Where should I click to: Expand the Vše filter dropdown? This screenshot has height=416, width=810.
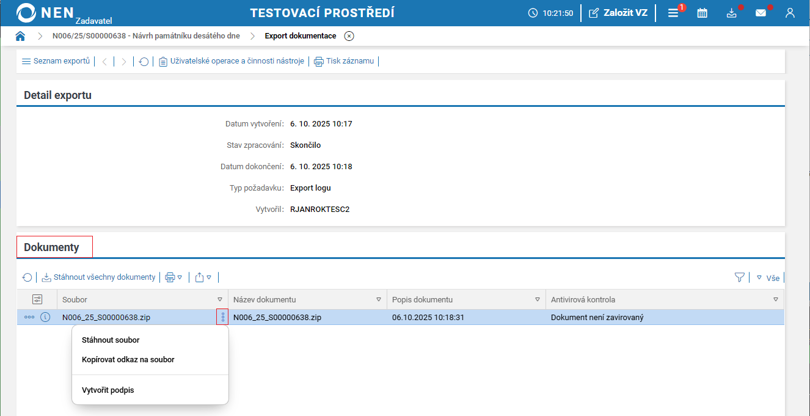coord(768,278)
